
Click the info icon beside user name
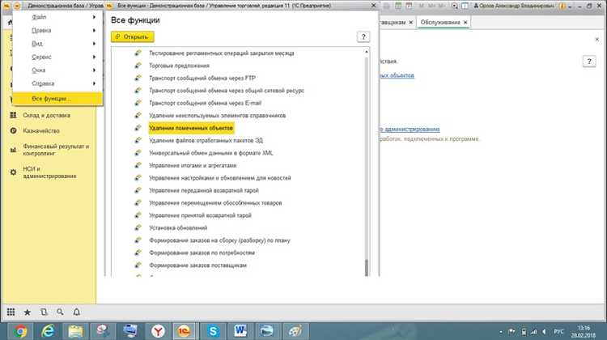tap(562, 6)
